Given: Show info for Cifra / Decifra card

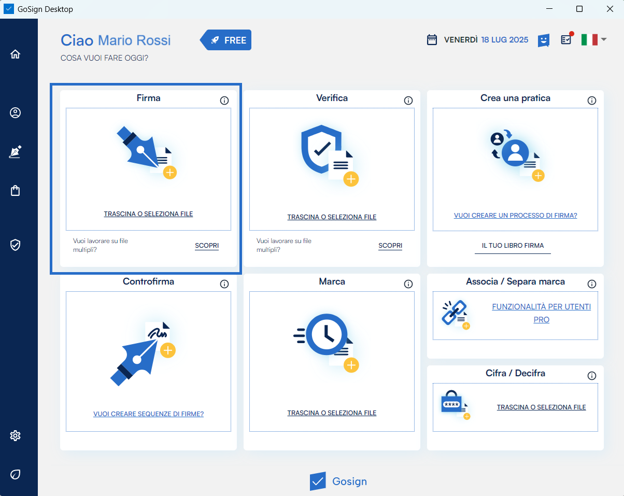Looking at the screenshot, I should [592, 376].
